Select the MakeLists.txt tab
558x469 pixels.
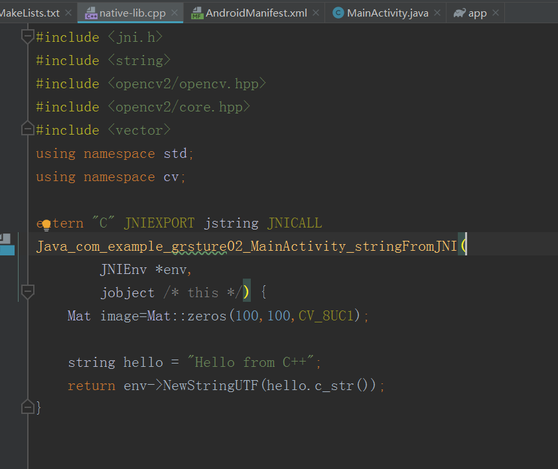(30, 12)
